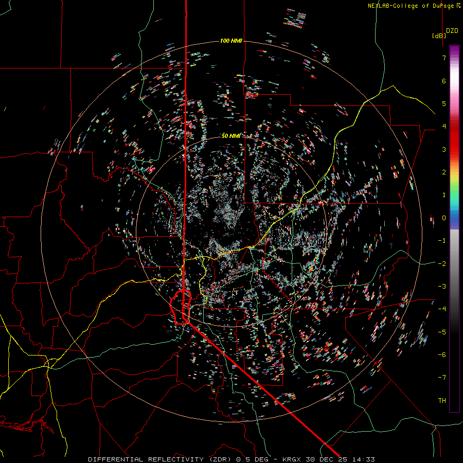Click the -5 value on the color scale
The height and width of the screenshot is (463, 463).
tap(442, 332)
